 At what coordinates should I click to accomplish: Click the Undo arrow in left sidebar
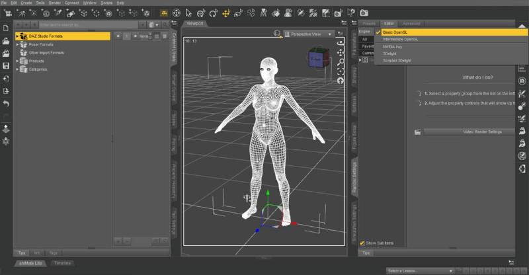(x=6, y=103)
